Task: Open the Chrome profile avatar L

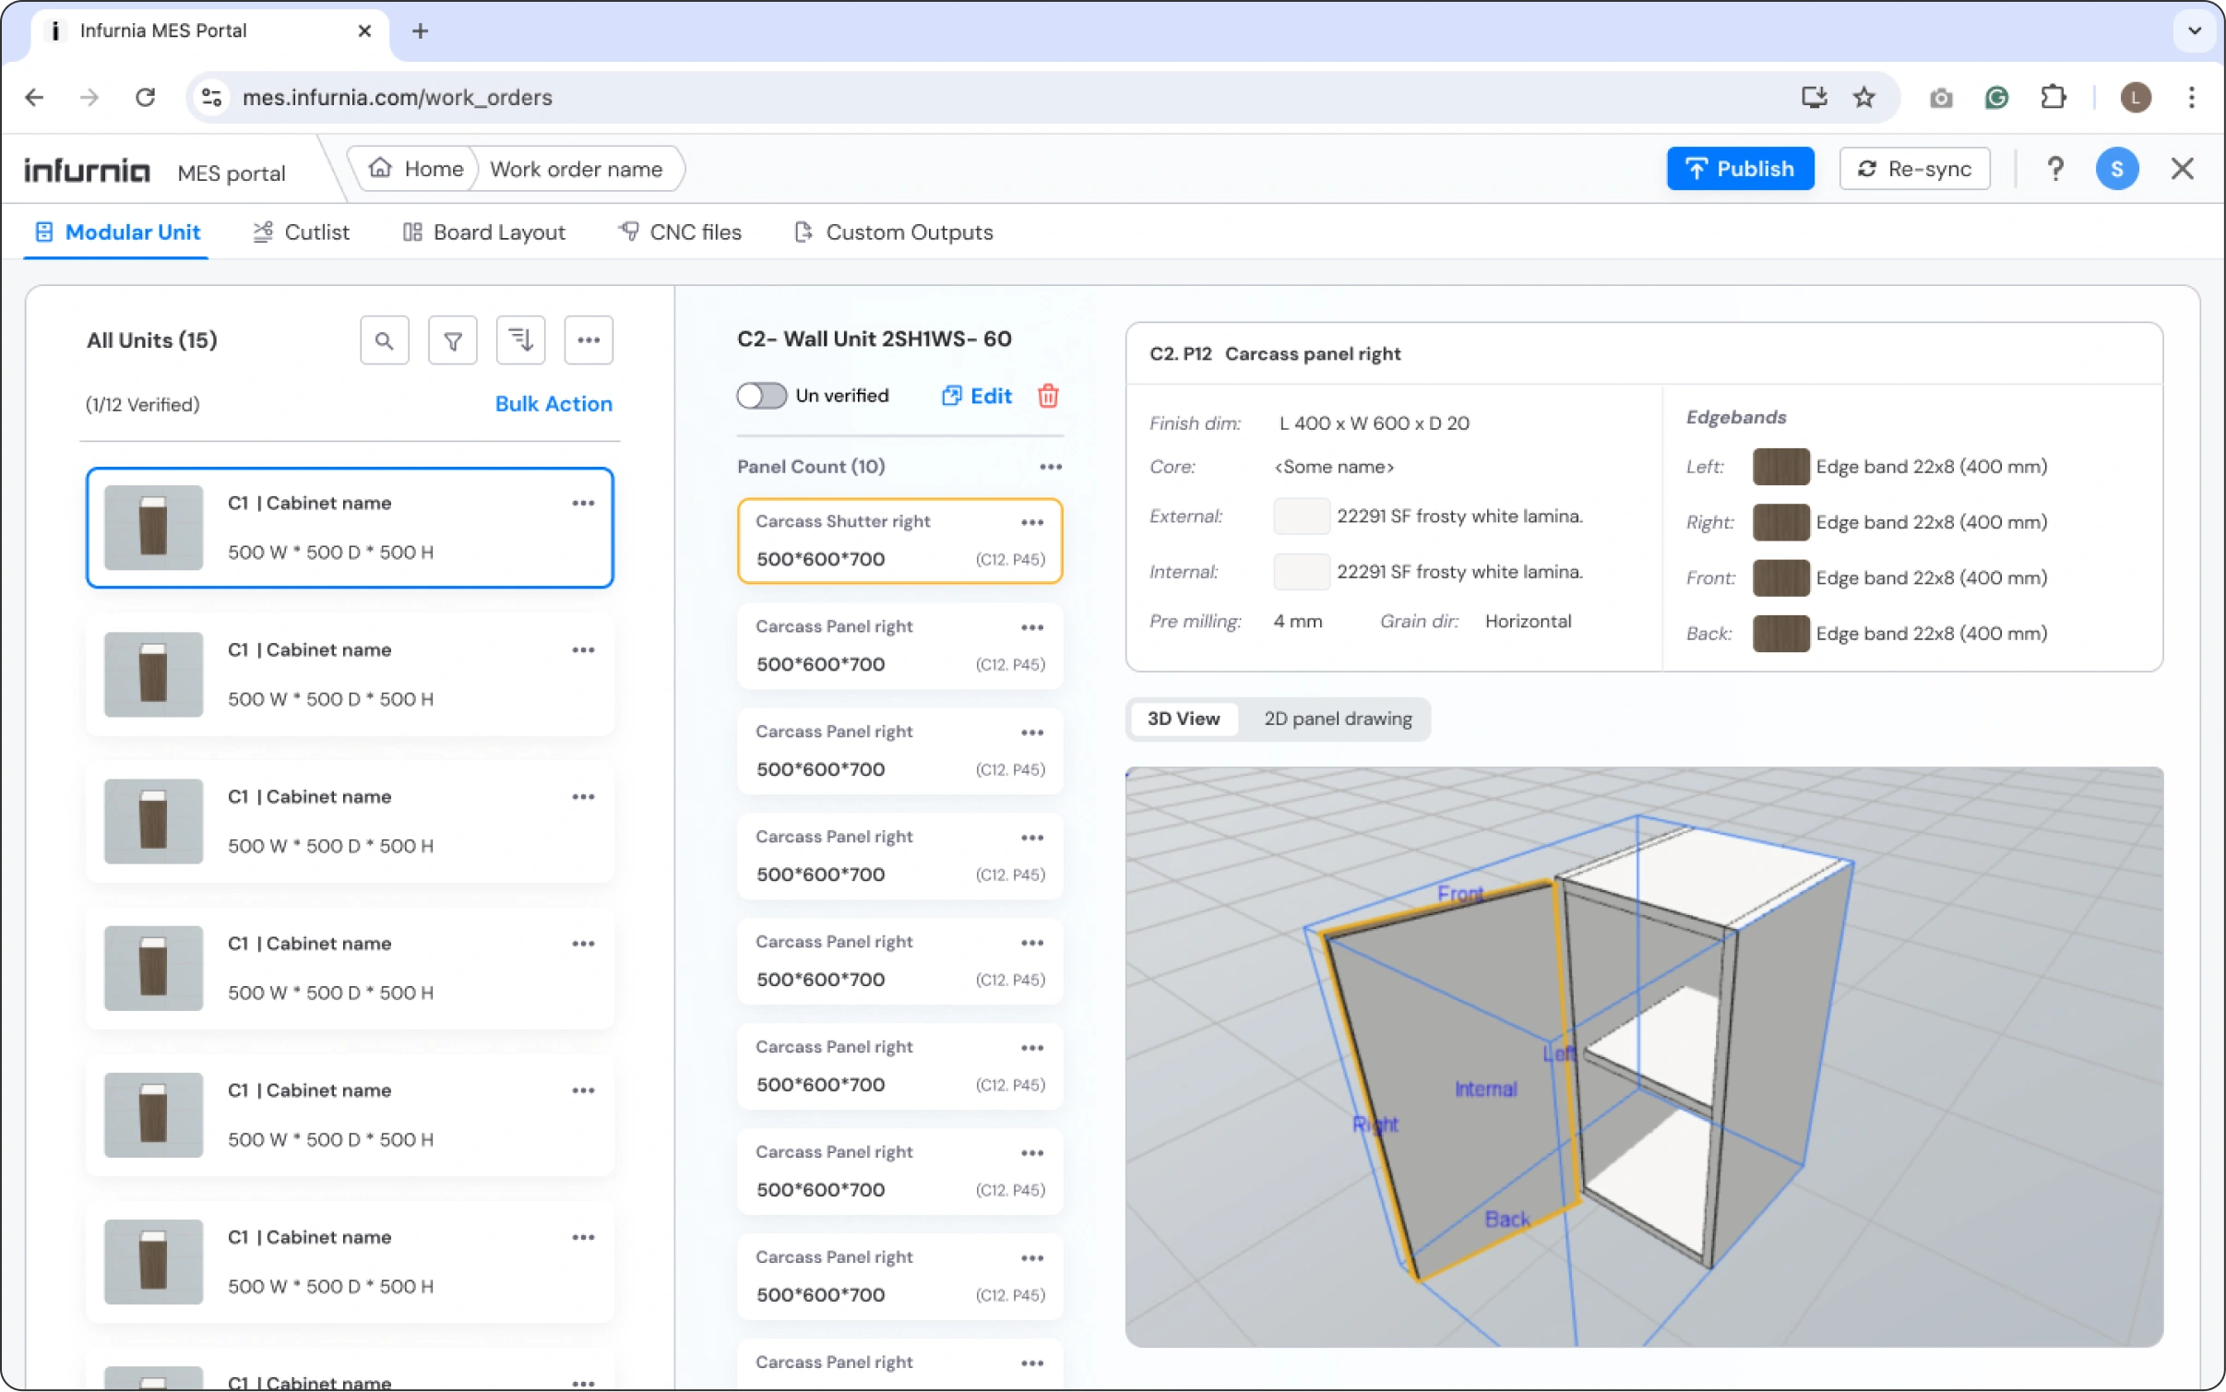Action: click(2136, 97)
